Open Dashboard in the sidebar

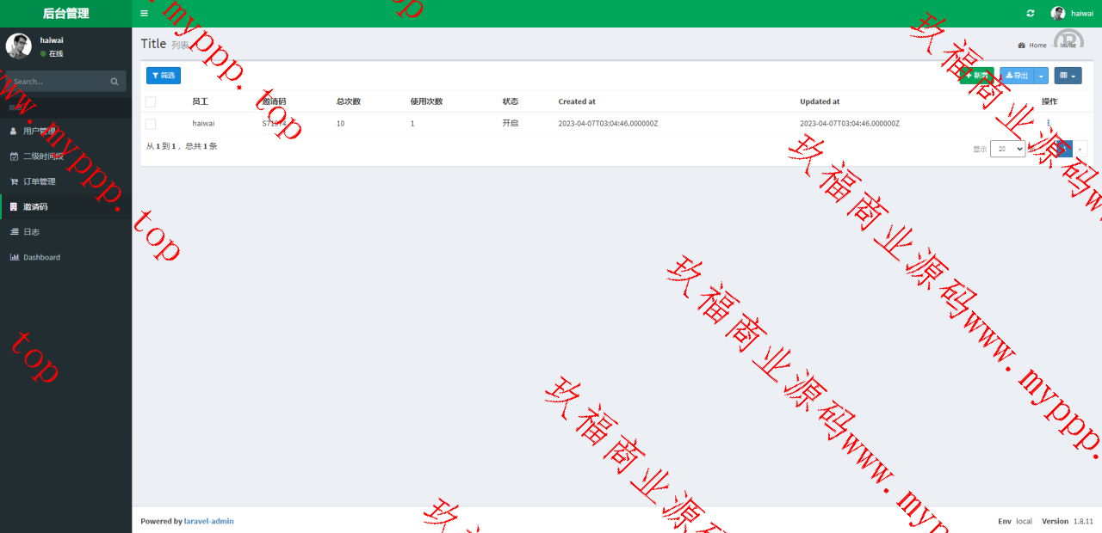(x=41, y=257)
